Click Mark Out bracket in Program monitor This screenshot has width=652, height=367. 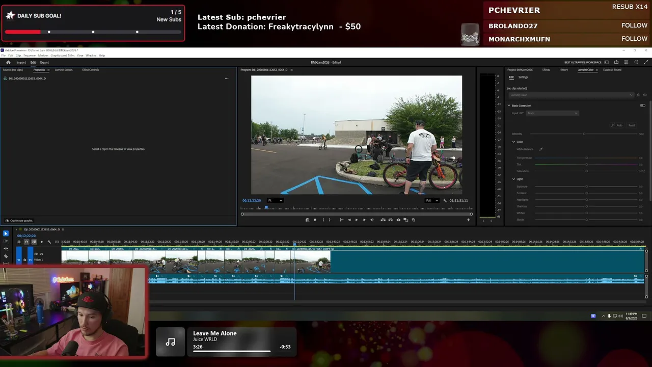coord(330,220)
